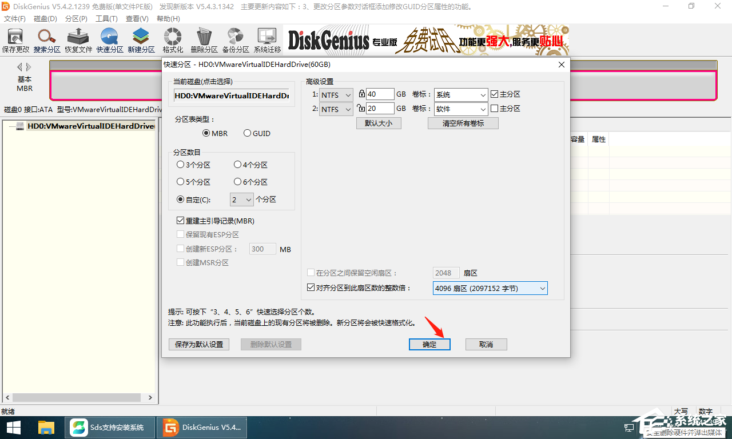Launch the System Migration (系统迁移) tool
Viewport: 732px width, 439px height.
pyautogui.click(x=267, y=41)
